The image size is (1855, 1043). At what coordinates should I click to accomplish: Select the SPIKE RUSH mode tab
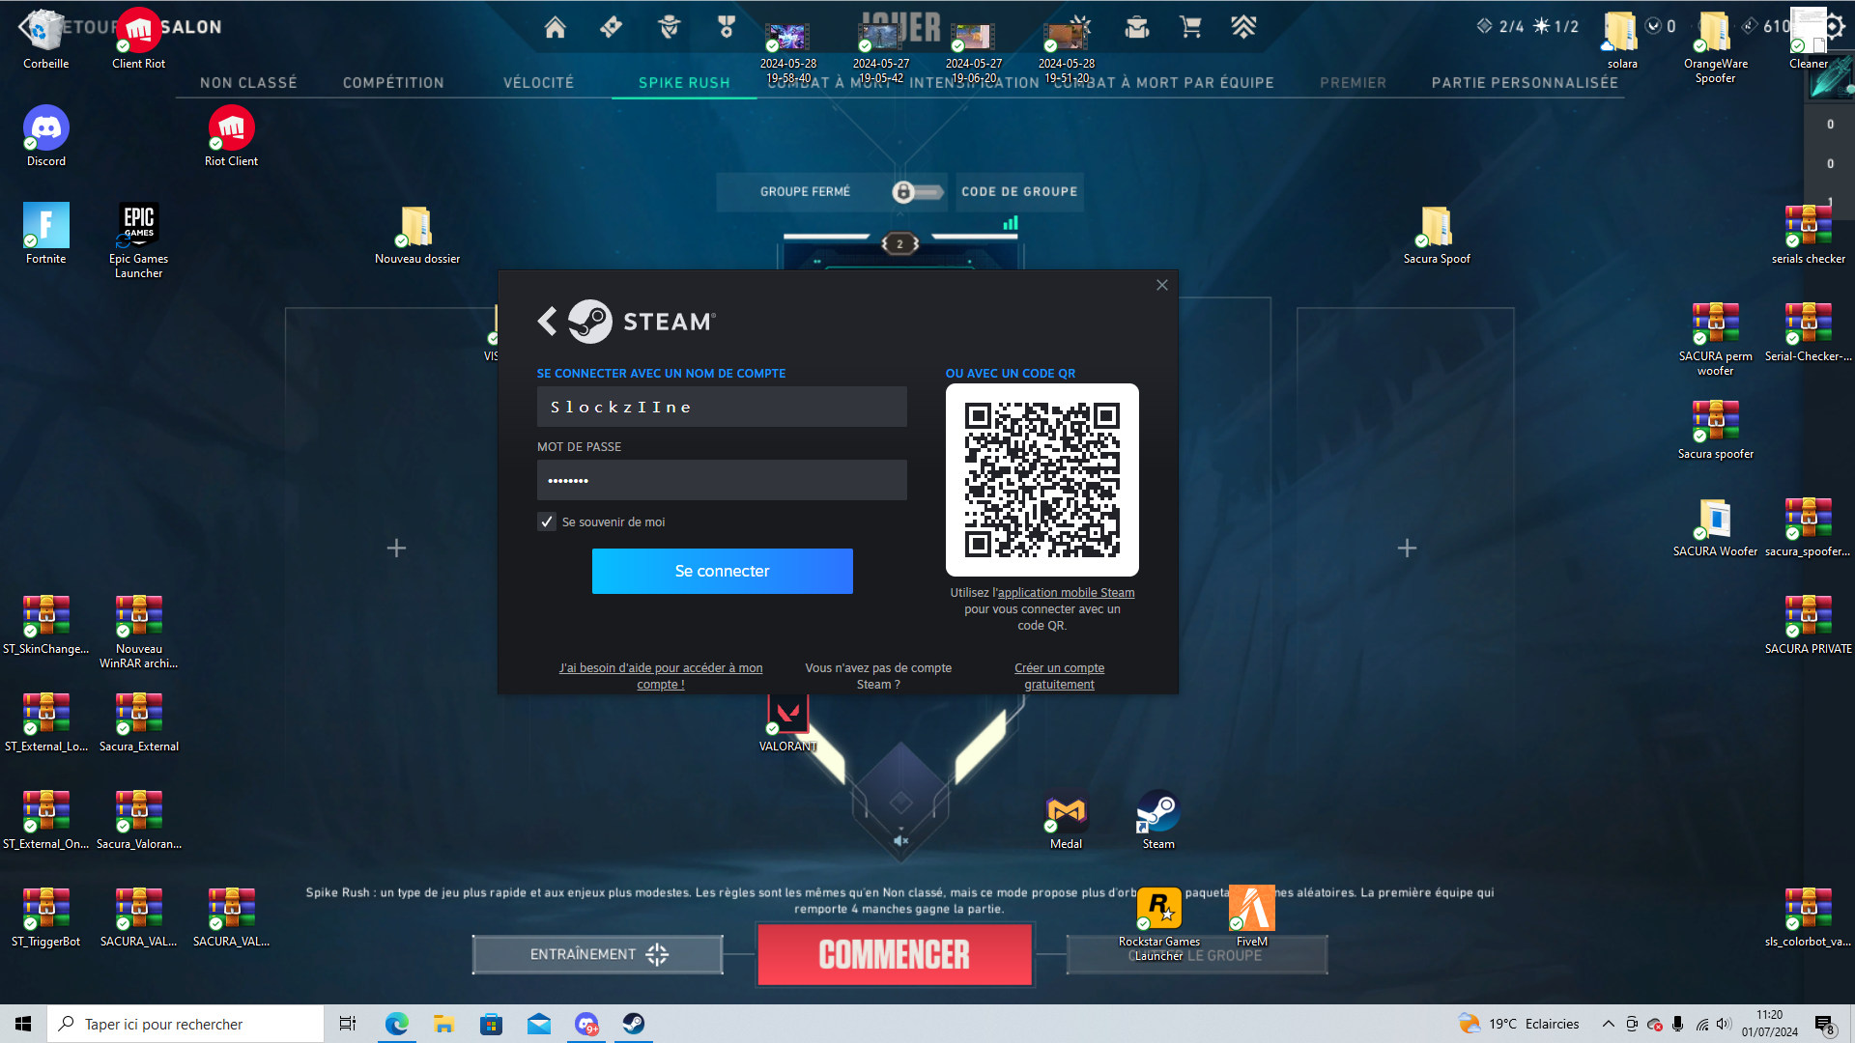pyautogui.click(x=684, y=83)
